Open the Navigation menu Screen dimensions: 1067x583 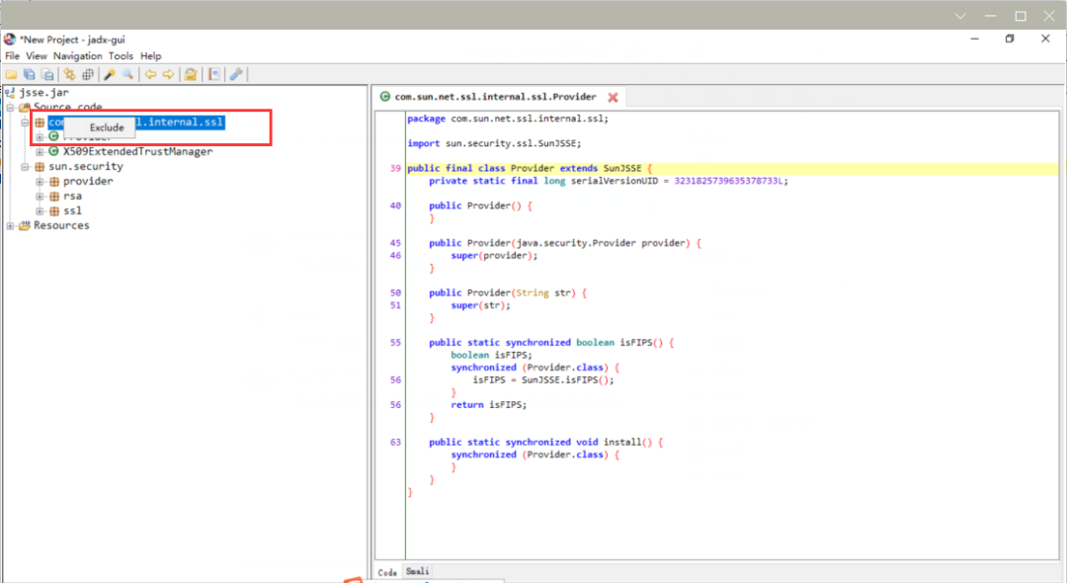78,56
